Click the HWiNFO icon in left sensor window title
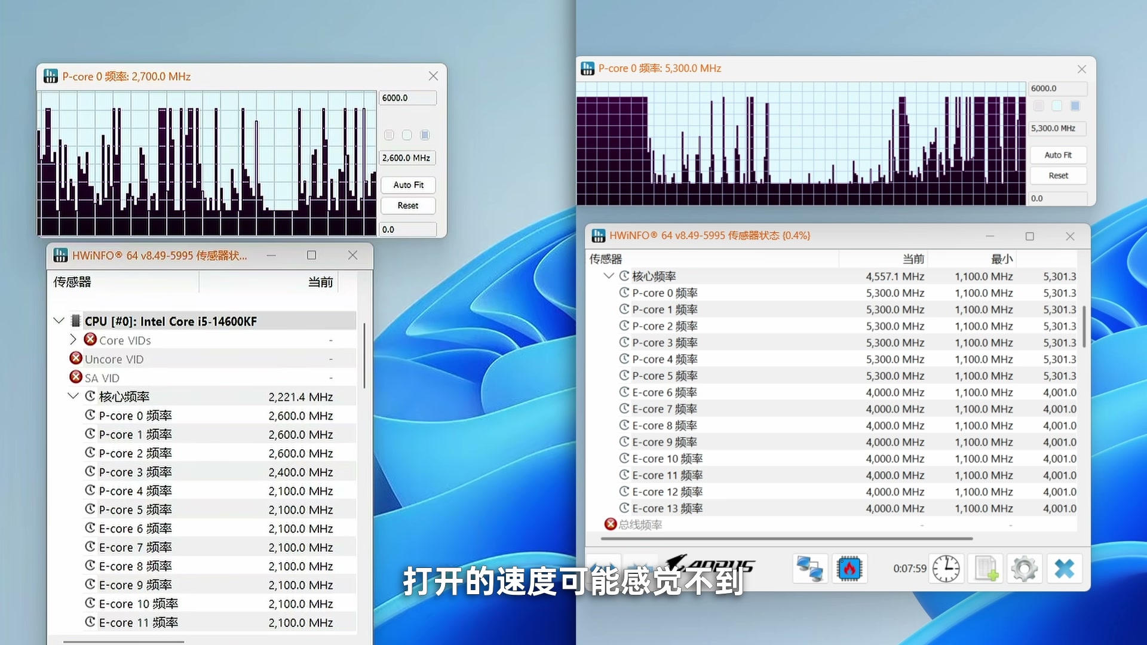The width and height of the screenshot is (1147, 645). point(60,255)
